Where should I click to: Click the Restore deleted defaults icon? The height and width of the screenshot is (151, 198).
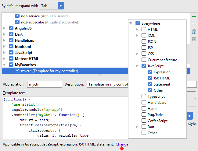tap(194, 39)
